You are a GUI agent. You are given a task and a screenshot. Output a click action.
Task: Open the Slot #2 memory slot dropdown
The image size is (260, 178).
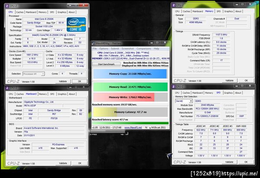(x=184, y=101)
